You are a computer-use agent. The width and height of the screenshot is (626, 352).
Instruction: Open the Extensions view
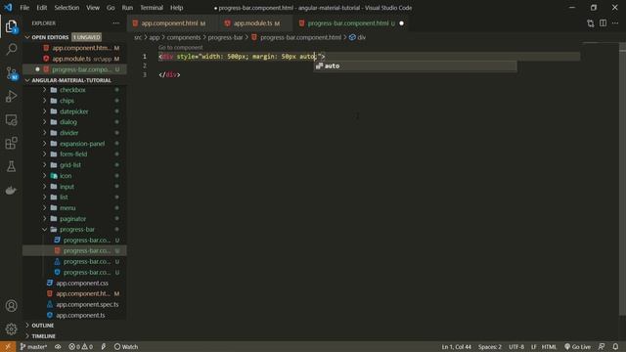point(11,143)
